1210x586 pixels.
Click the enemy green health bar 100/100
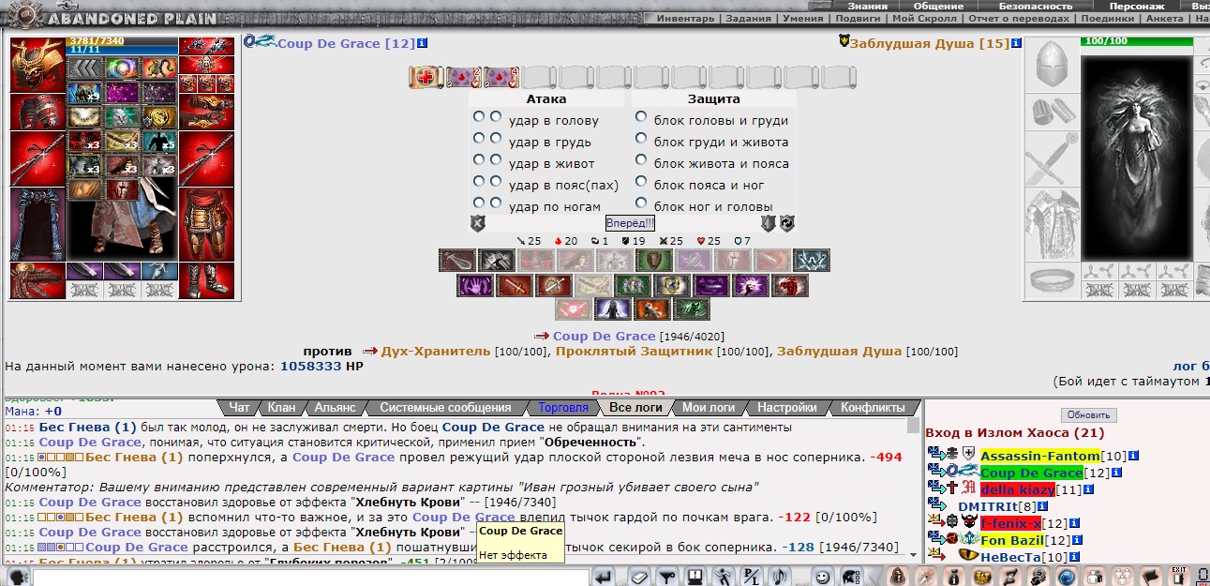tap(1137, 41)
